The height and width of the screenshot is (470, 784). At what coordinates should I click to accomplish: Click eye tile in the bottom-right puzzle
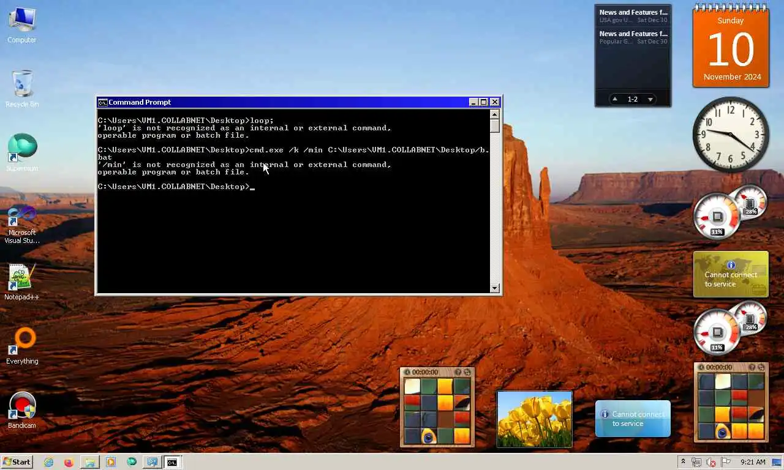(x=723, y=431)
